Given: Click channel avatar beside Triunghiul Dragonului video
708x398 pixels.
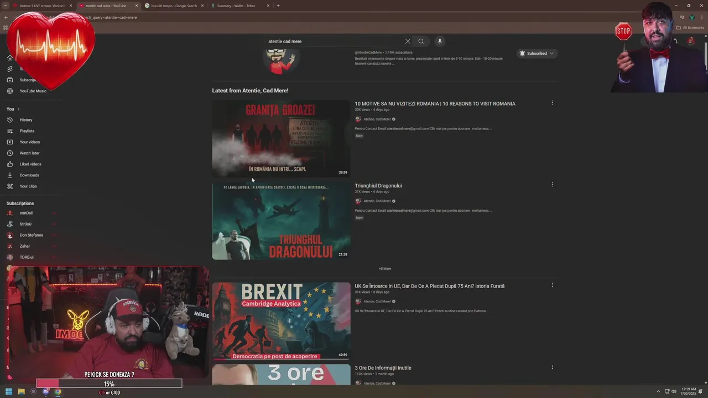Looking at the screenshot, I should [358, 201].
